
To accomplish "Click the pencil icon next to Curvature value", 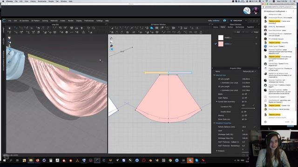I will pyautogui.click(x=253, y=105).
